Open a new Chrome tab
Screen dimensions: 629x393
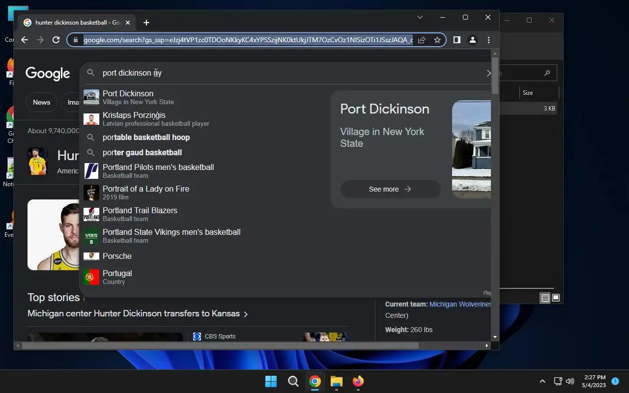pos(146,23)
